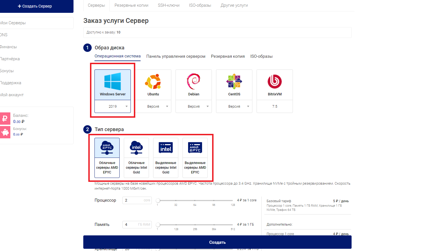Select the Intel cloud server icon

point(136,148)
